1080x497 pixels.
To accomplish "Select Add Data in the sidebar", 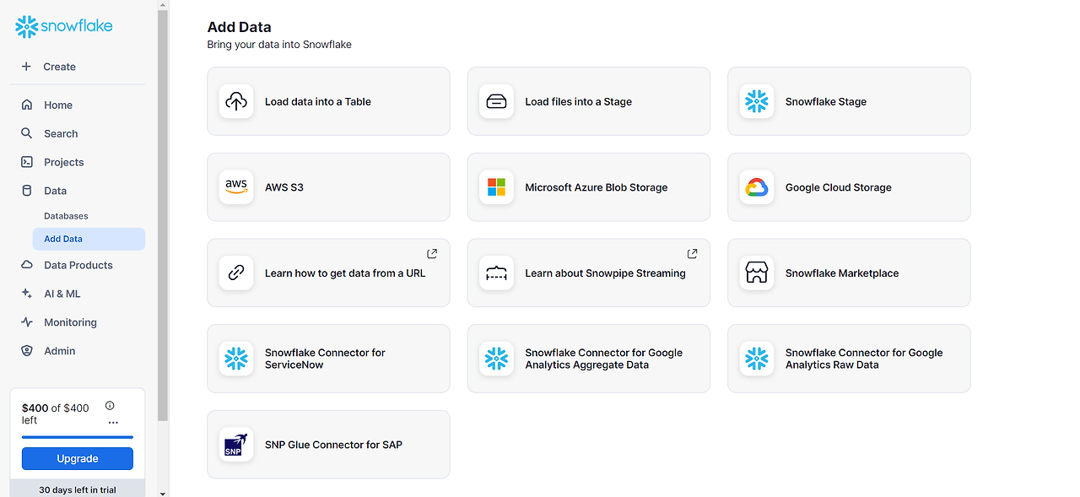I will click(x=89, y=239).
